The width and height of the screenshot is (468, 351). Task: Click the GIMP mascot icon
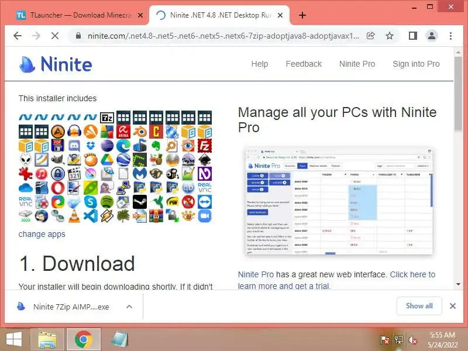58,160
